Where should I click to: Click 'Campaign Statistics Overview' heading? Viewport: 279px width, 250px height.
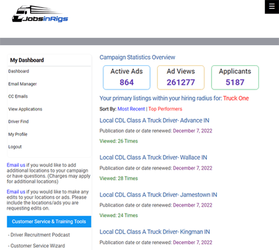pyautogui.click(x=137, y=57)
